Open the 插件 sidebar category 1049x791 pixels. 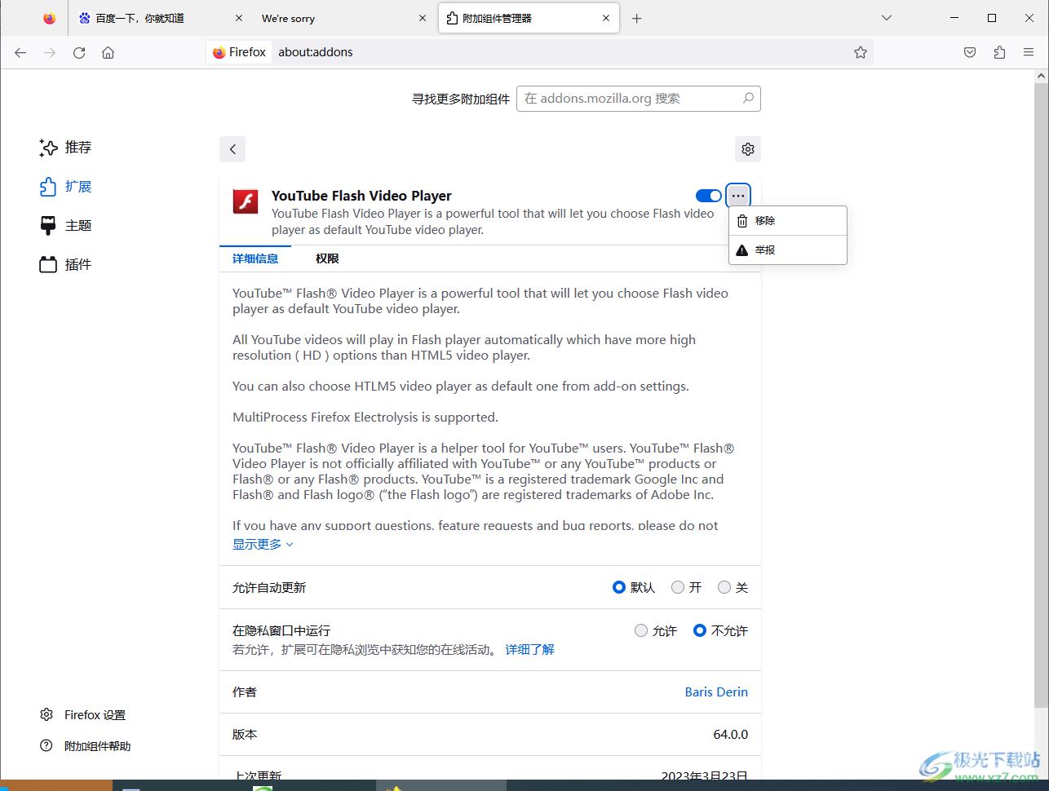click(66, 265)
